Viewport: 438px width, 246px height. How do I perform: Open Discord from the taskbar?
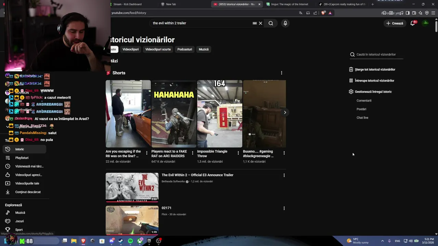(x=112, y=241)
